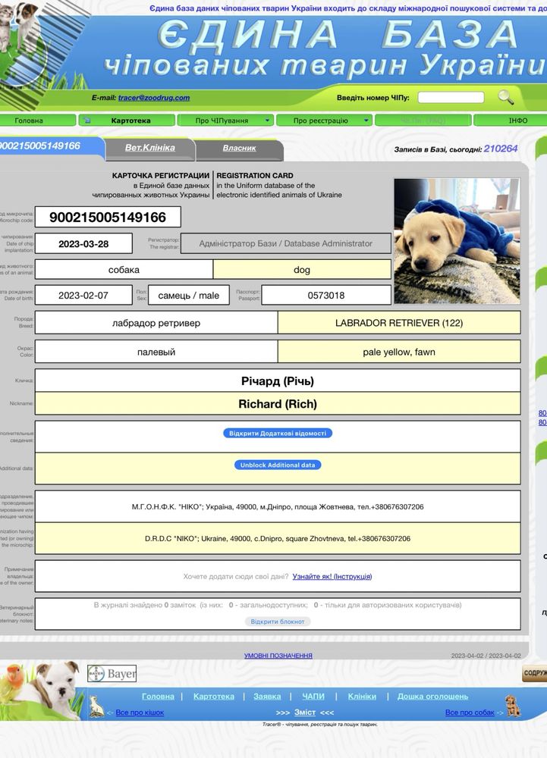Click the самець / male field
The height and width of the screenshot is (758, 547).
(189, 295)
